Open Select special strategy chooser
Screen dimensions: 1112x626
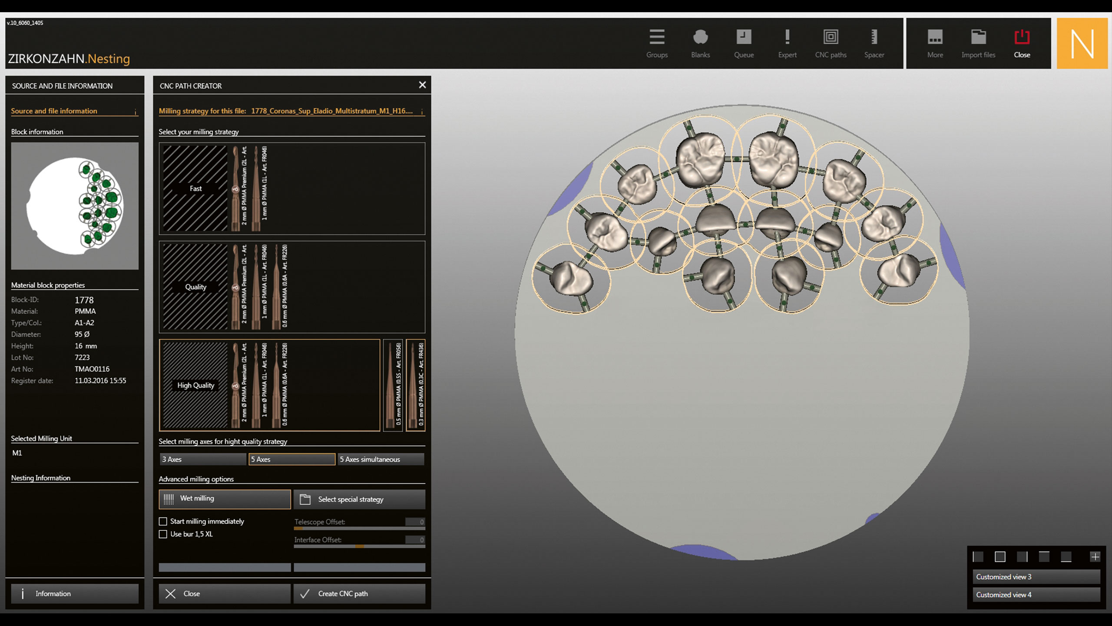tap(359, 499)
